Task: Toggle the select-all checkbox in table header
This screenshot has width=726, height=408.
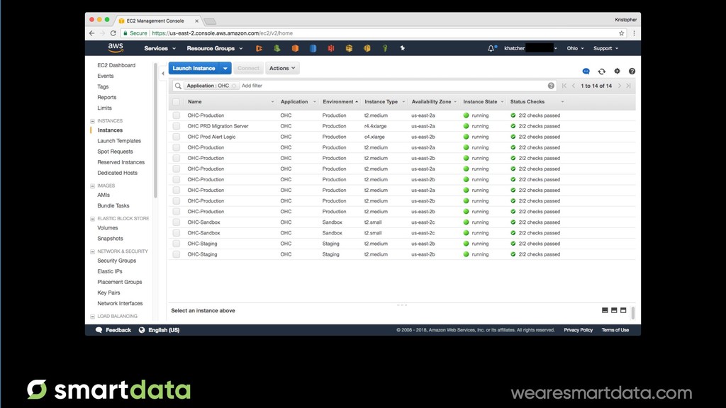Action: [x=176, y=102]
